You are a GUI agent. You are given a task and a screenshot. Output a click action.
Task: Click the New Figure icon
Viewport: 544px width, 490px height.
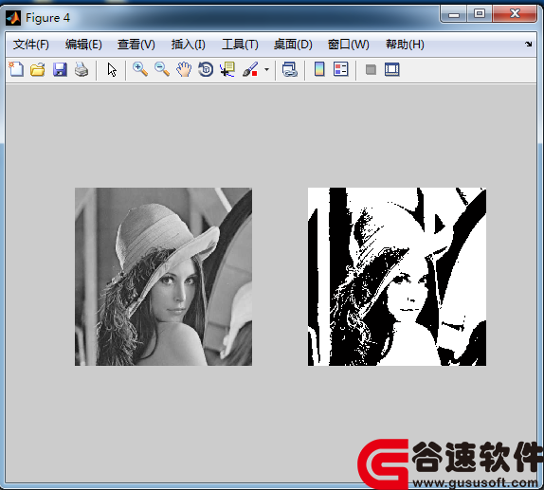pos(16,69)
